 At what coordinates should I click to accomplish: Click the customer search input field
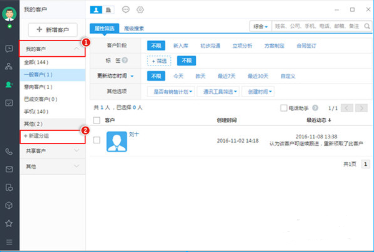pyautogui.click(x=316, y=26)
